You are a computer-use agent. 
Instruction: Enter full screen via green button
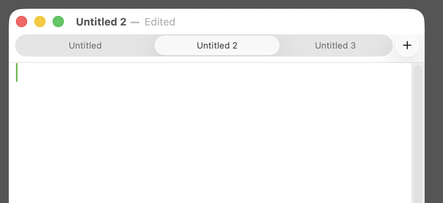58,22
